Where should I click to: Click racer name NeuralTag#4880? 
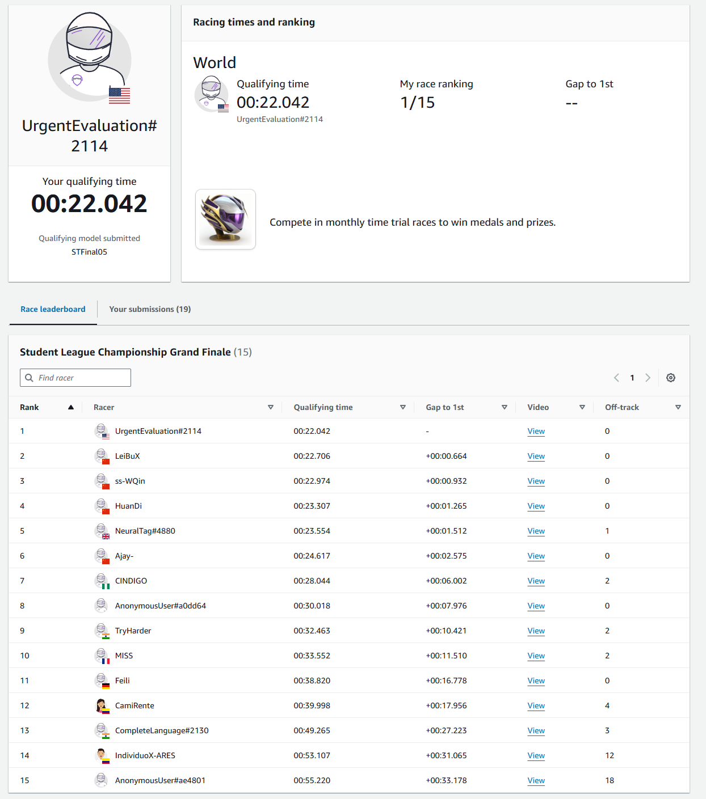click(x=145, y=531)
